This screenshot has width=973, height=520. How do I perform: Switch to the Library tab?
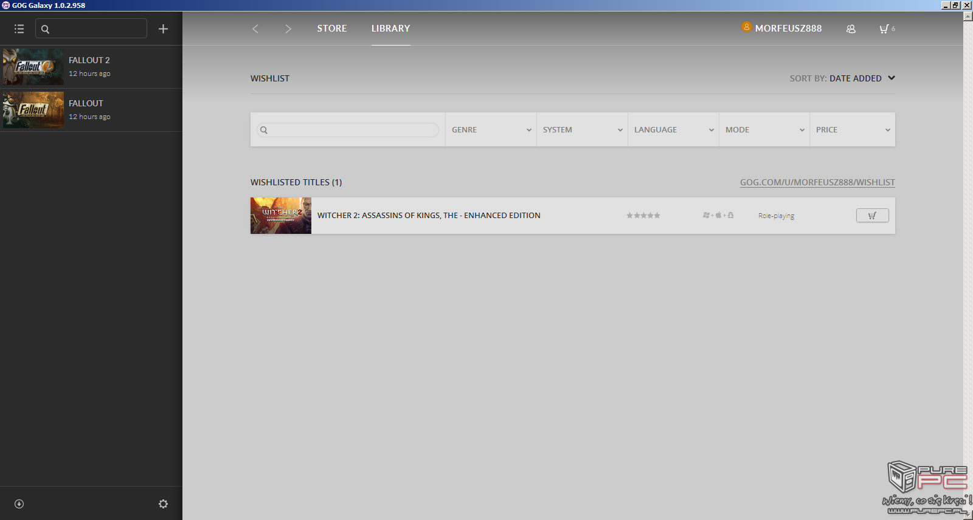391,29
